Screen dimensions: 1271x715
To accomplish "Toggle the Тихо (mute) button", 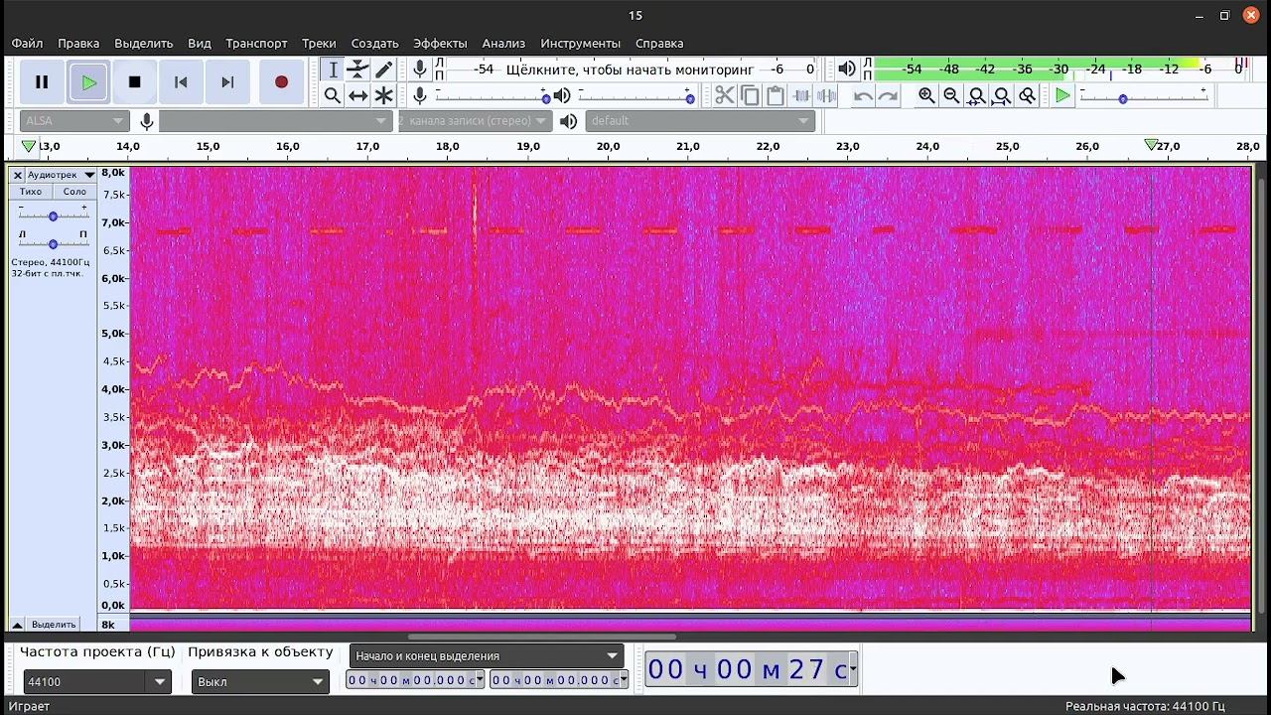I will click(x=31, y=192).
